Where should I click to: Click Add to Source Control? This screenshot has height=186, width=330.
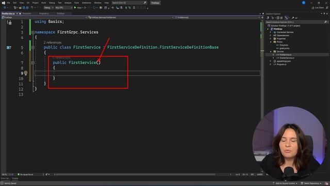point(285,183)
